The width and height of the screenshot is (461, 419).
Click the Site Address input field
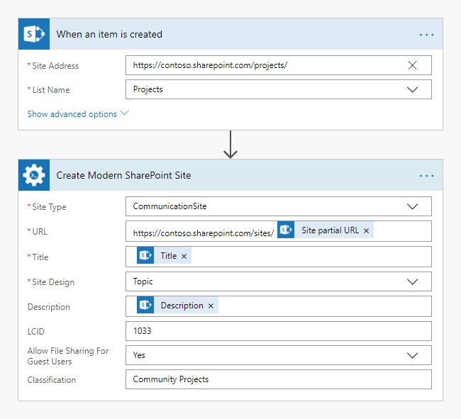tap(279, 65)
